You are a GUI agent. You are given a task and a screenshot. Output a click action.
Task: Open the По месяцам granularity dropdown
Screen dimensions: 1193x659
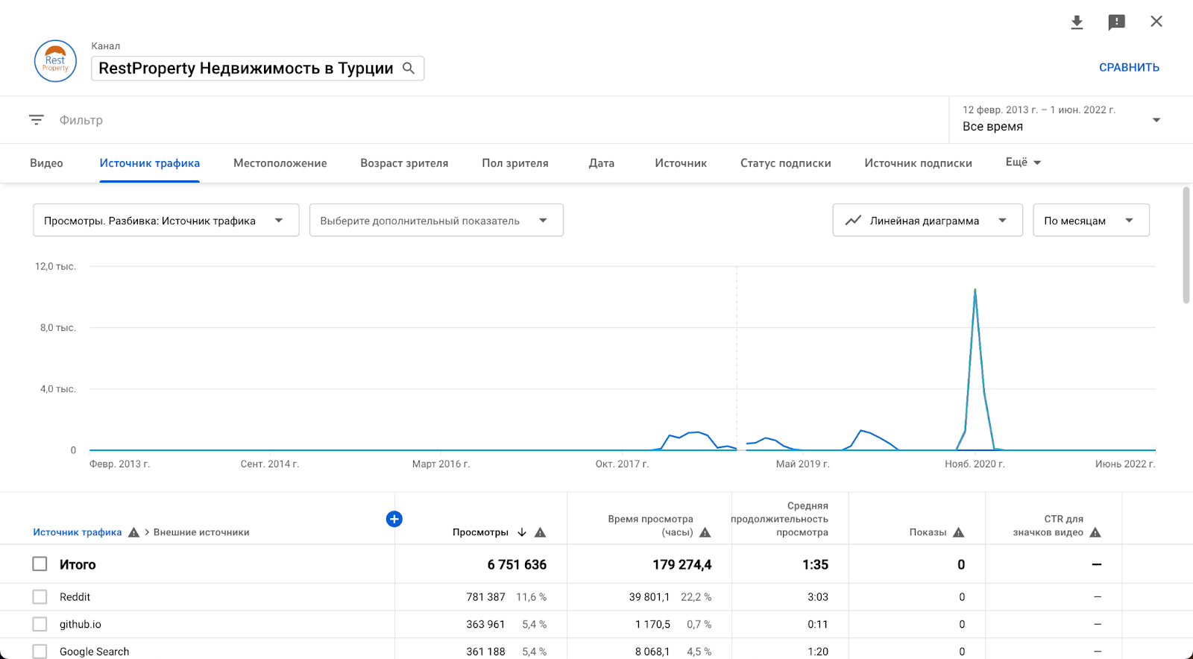(1091, 221)
